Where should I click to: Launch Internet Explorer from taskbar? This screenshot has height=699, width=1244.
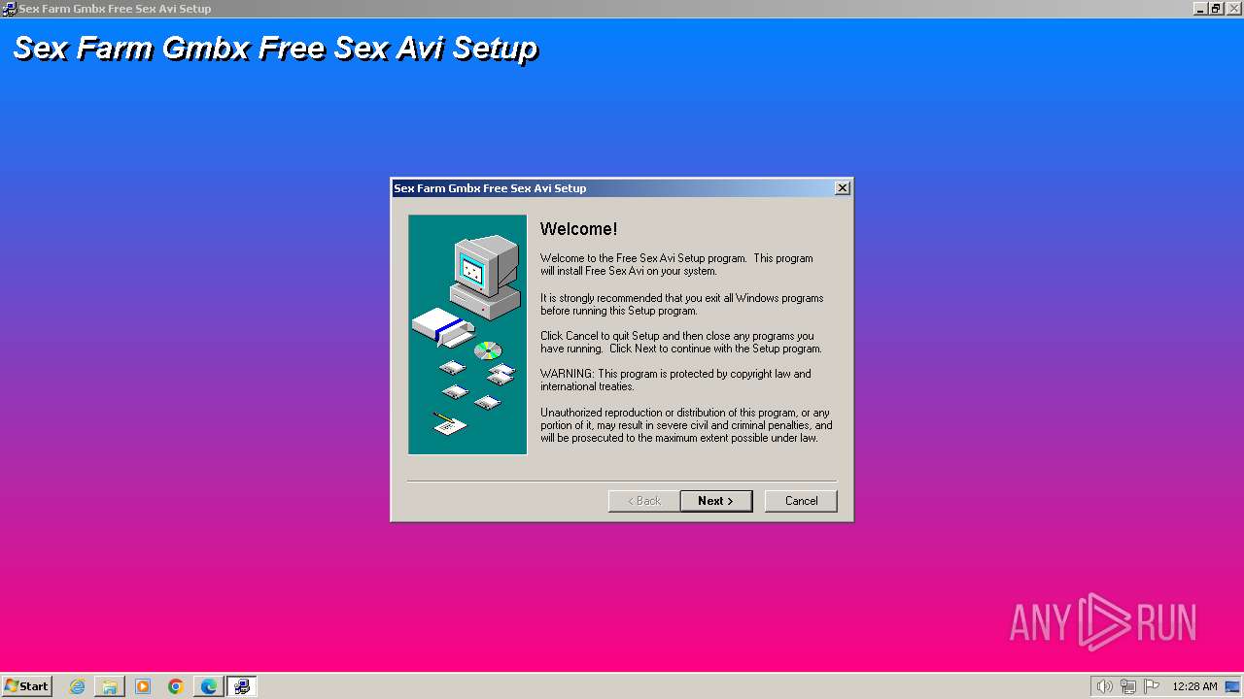click(77, 686)
